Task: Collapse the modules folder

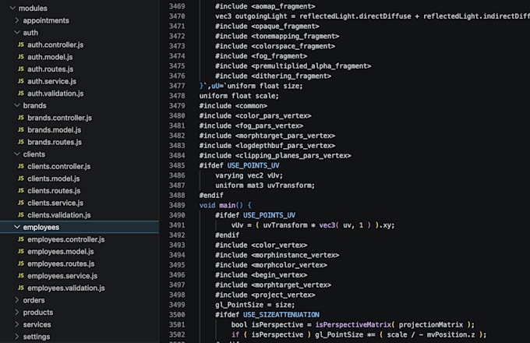Action: pyautogui.click(x=12, y=8)
